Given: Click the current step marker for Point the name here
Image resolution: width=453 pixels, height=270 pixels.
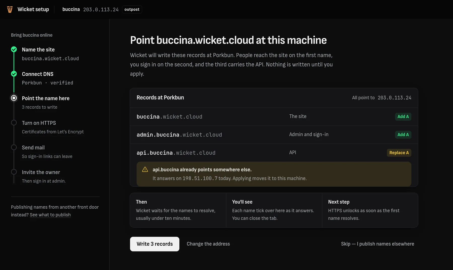Looking at the screenshot, I should pos(14,98).
